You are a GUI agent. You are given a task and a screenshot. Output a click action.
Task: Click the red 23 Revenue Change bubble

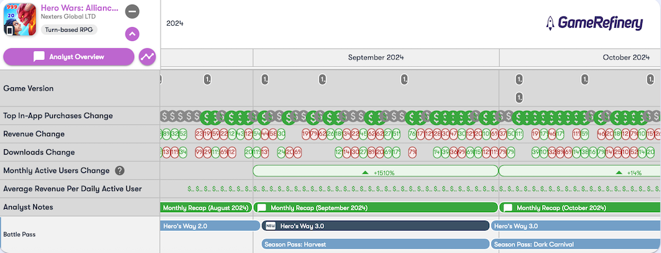pos(200,134)
